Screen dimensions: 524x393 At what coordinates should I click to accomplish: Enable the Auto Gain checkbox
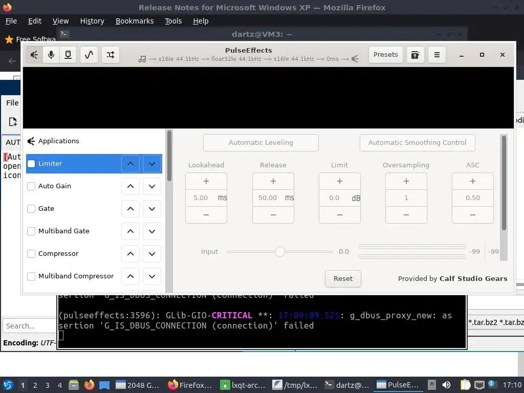point(31,186)
